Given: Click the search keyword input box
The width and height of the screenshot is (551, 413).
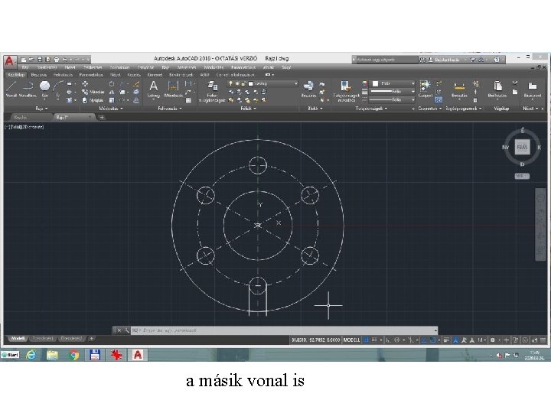Looking at the screenshot, I should pos(386,60).
